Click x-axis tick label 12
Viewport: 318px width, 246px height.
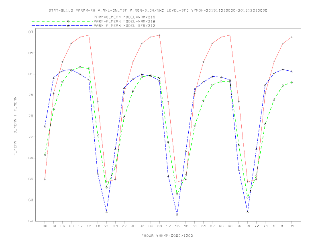[x=80, y=226]
